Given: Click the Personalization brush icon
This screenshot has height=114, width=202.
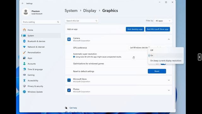Looking at the screenshot, I should (24, 53).
